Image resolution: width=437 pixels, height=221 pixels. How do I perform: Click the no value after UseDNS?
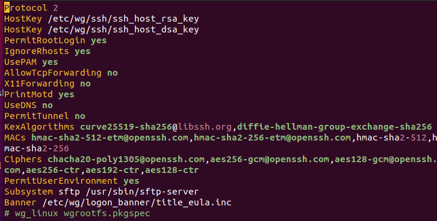(48, 105)
